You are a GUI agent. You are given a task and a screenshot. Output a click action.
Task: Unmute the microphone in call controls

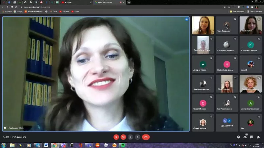(116, 137)
